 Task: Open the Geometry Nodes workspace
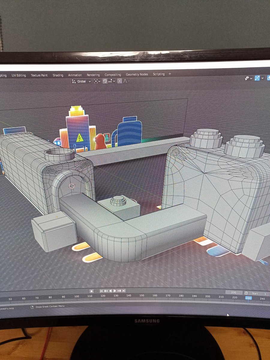point(137,74)
